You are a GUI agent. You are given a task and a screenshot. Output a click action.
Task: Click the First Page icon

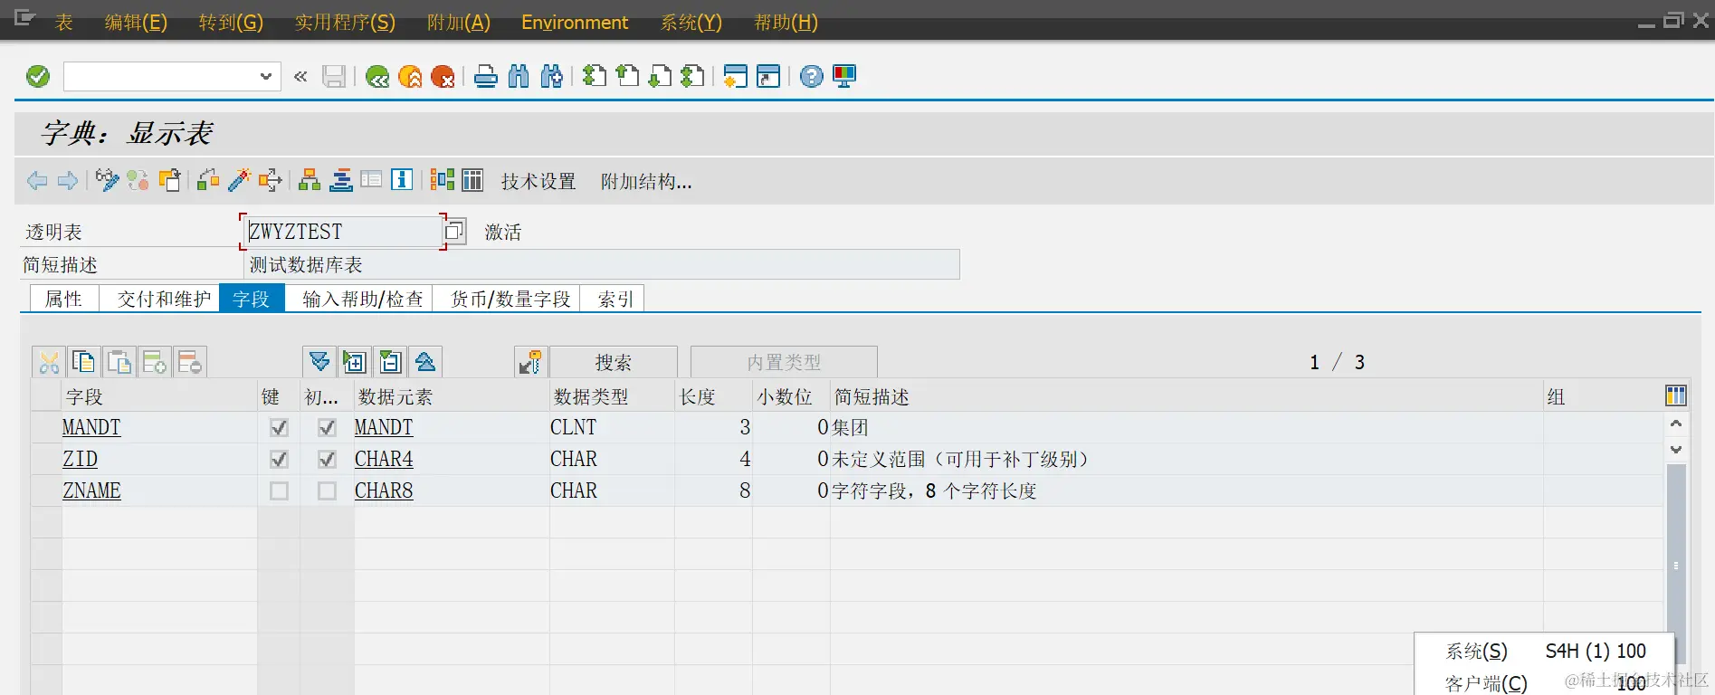point(595,77)
